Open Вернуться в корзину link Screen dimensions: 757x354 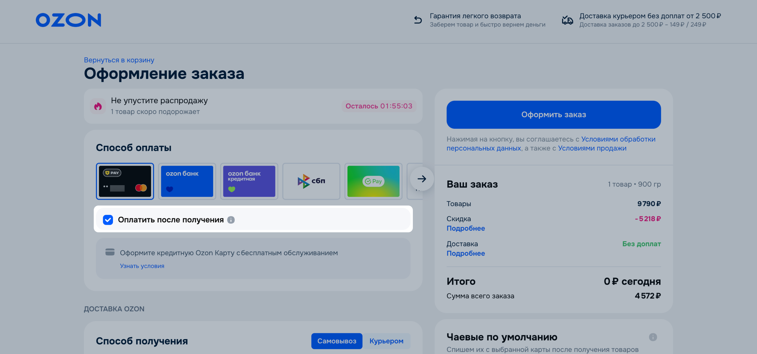119,60
